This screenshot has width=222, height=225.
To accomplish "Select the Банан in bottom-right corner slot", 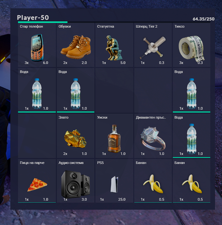I will [192, 181].
